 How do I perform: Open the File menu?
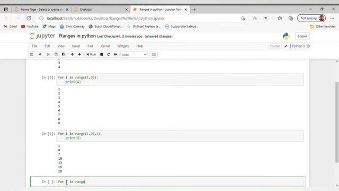click(34, 46)
